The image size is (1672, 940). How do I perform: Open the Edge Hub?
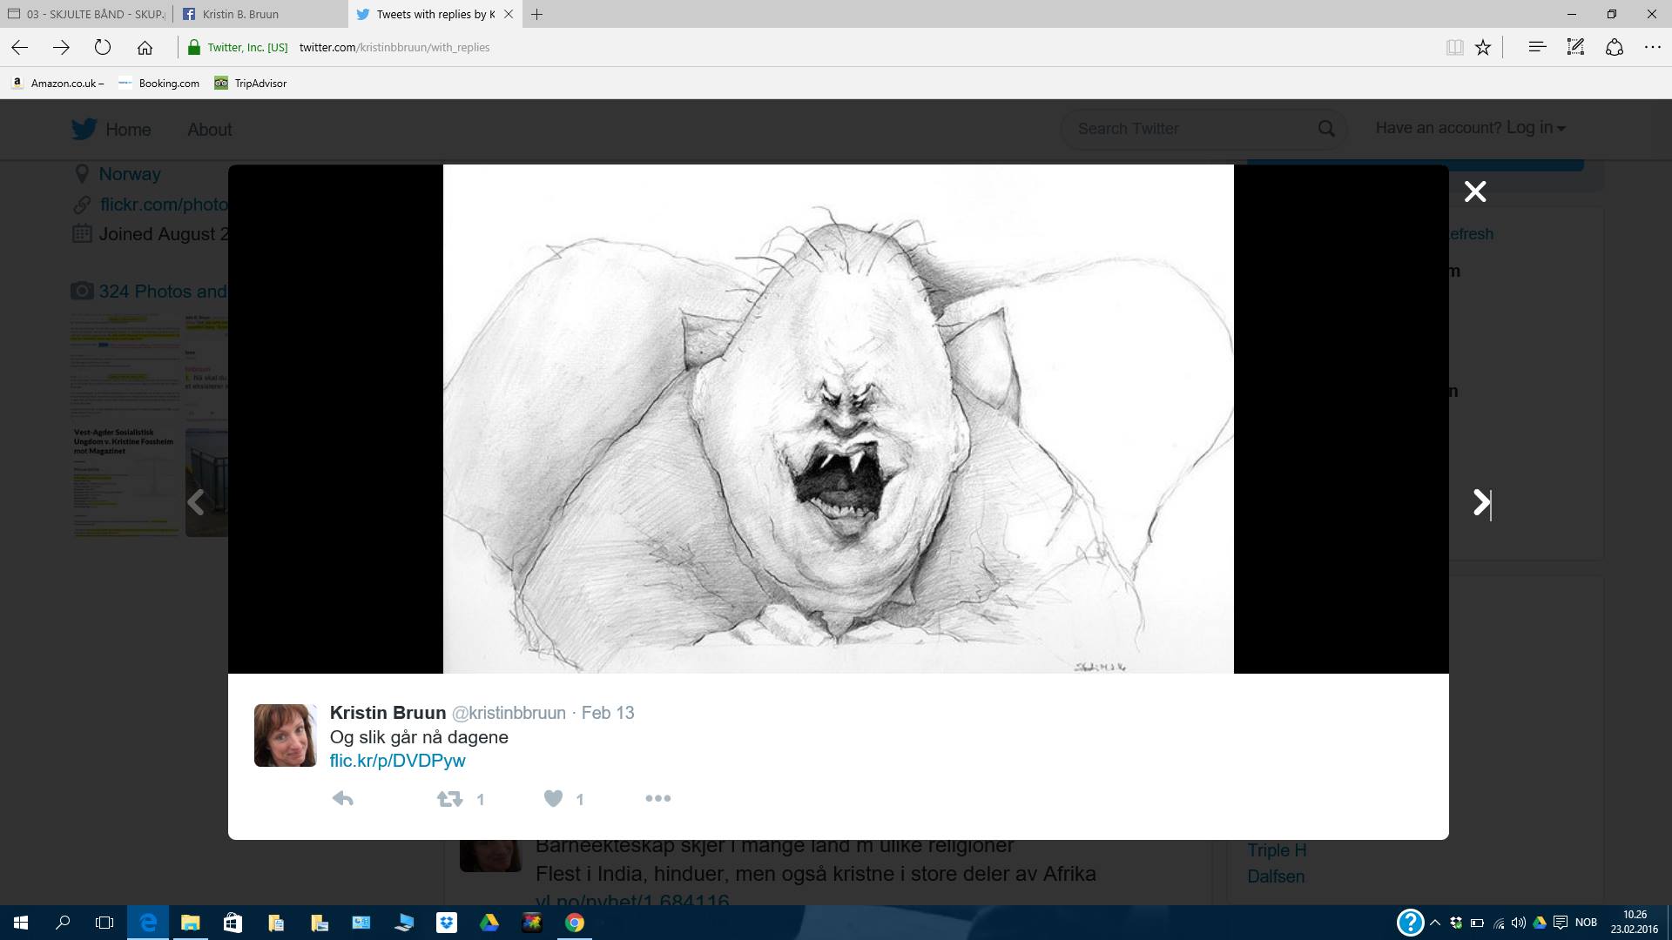1537,48
